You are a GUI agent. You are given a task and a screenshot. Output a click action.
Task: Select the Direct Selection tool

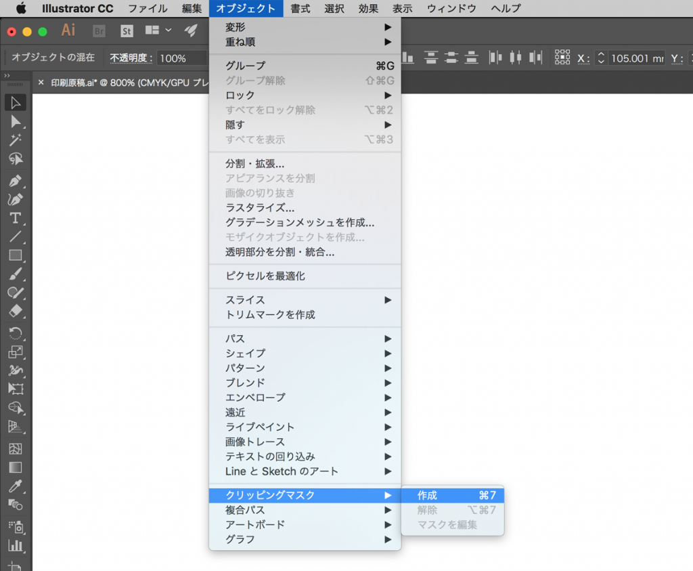tap(16, 121)
